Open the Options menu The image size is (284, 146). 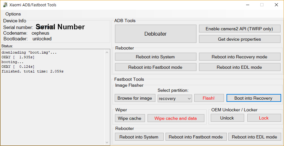pos(13,14)
